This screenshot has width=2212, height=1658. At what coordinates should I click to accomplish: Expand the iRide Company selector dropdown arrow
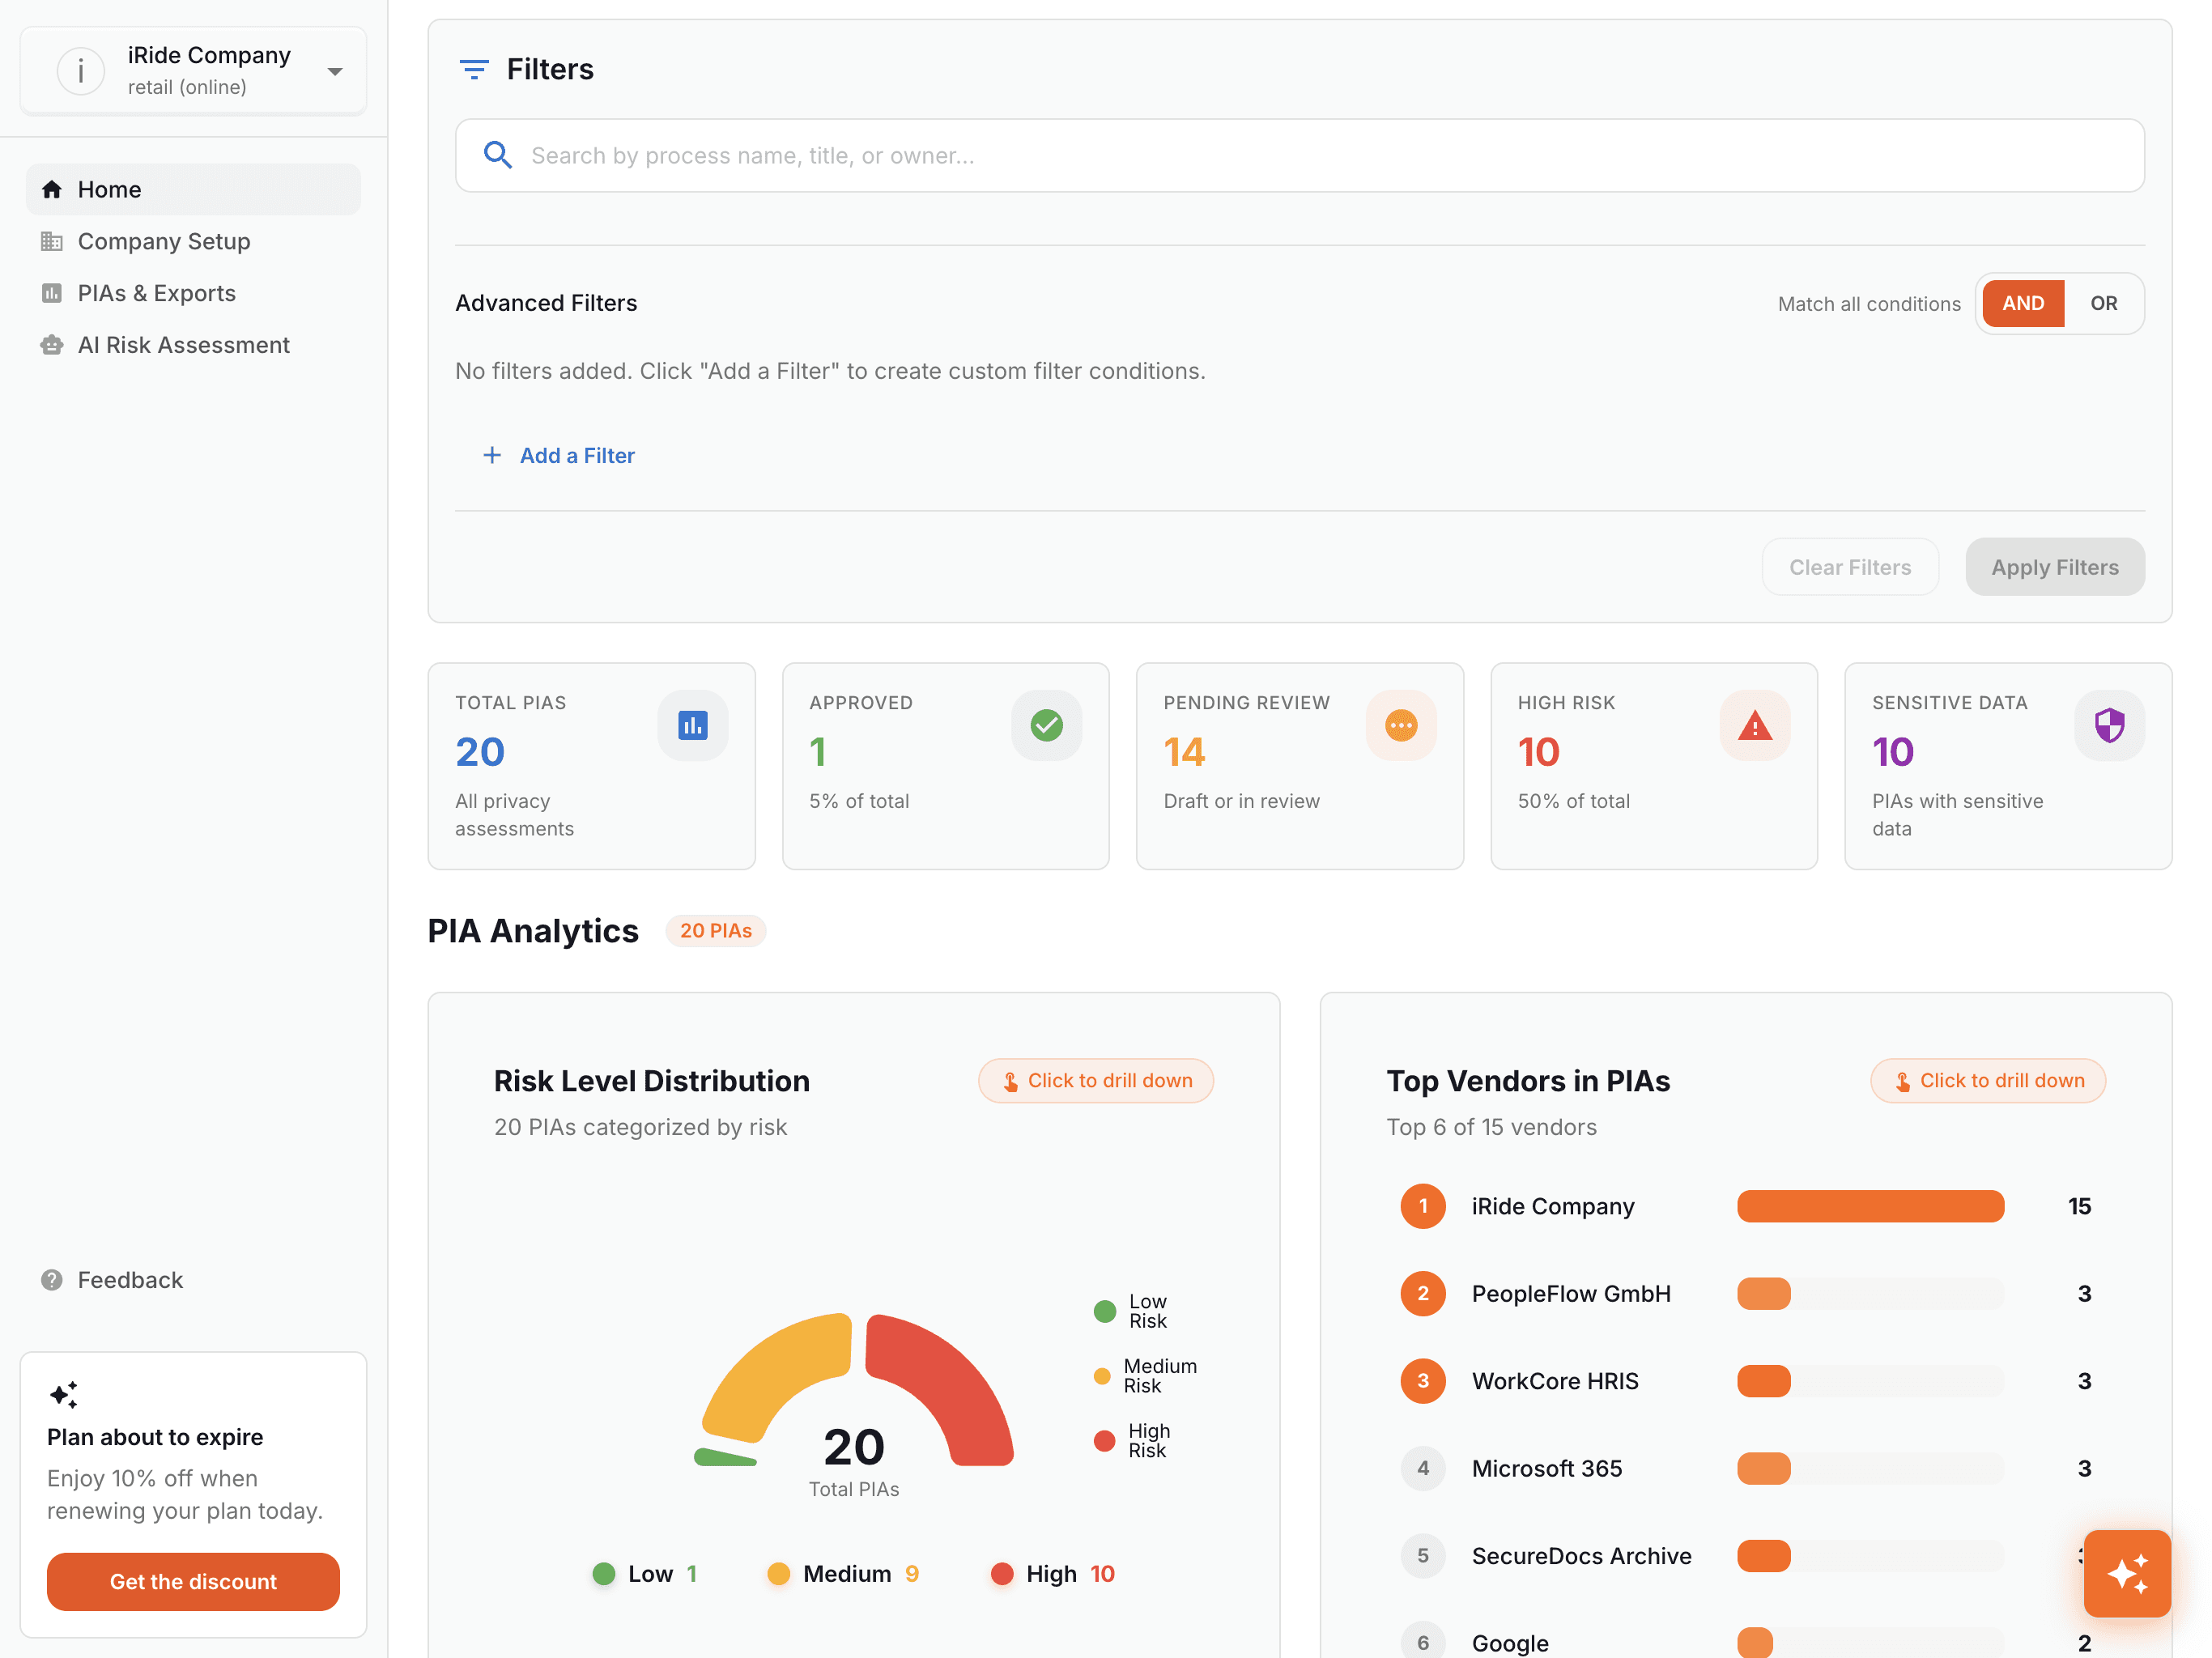coord(335,71)
